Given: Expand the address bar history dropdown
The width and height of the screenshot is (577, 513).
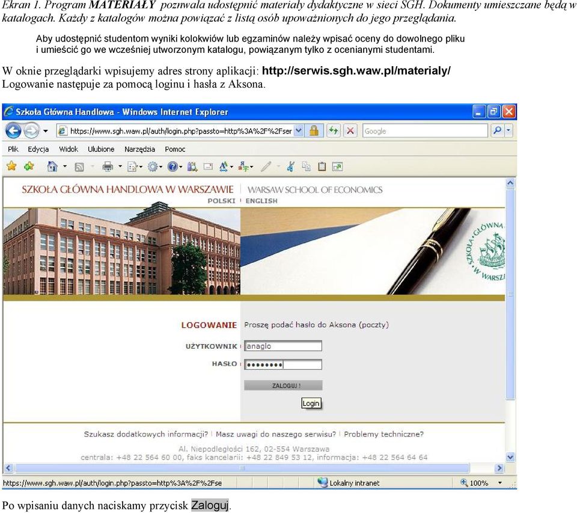Looking at the screenshot, I should tap(299, 131).
